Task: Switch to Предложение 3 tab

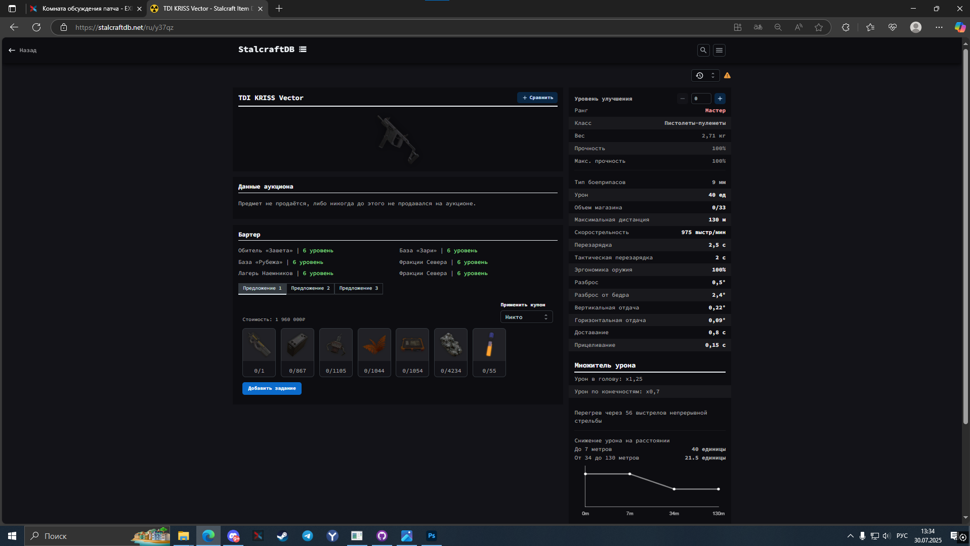Action: click(x=358, y=288)
